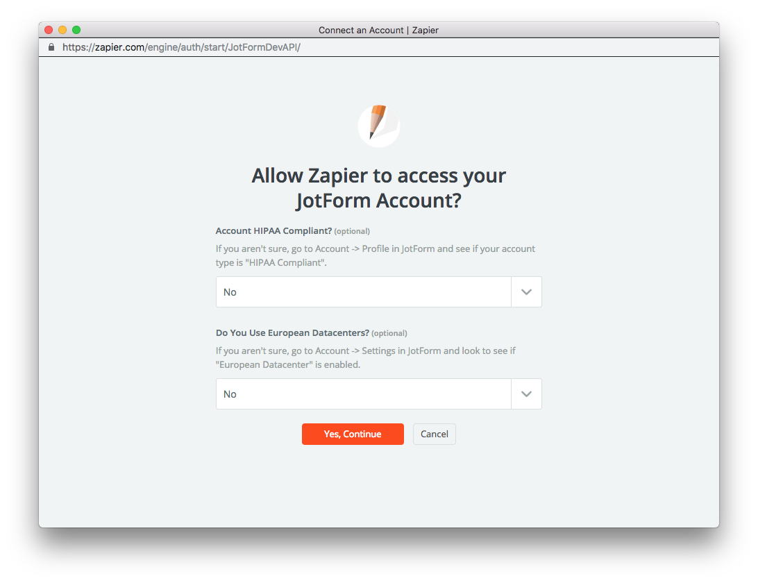Image resolution: width=758 pixels, height=583 pixels.
Task: Maximize window with the green button
Action: pos(76,30)
